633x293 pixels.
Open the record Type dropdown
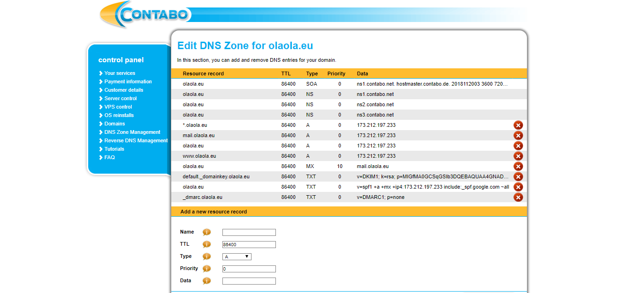pyautogui.click(x=236, y=256)
